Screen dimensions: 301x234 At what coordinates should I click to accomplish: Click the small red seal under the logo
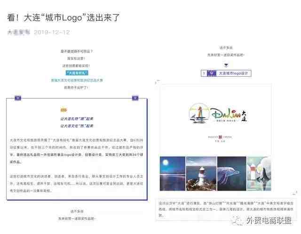tap(221, 137)
